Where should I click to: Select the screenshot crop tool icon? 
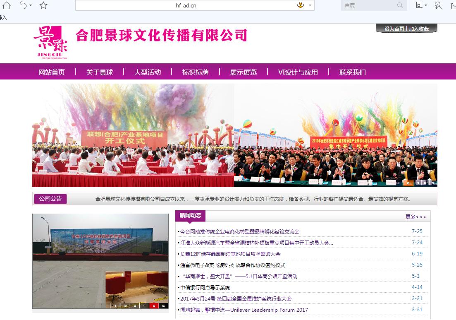click(419, 5)
